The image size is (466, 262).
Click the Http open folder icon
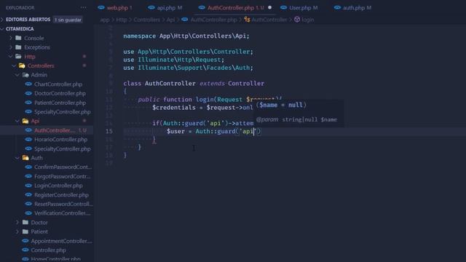(x=18, y=57)
